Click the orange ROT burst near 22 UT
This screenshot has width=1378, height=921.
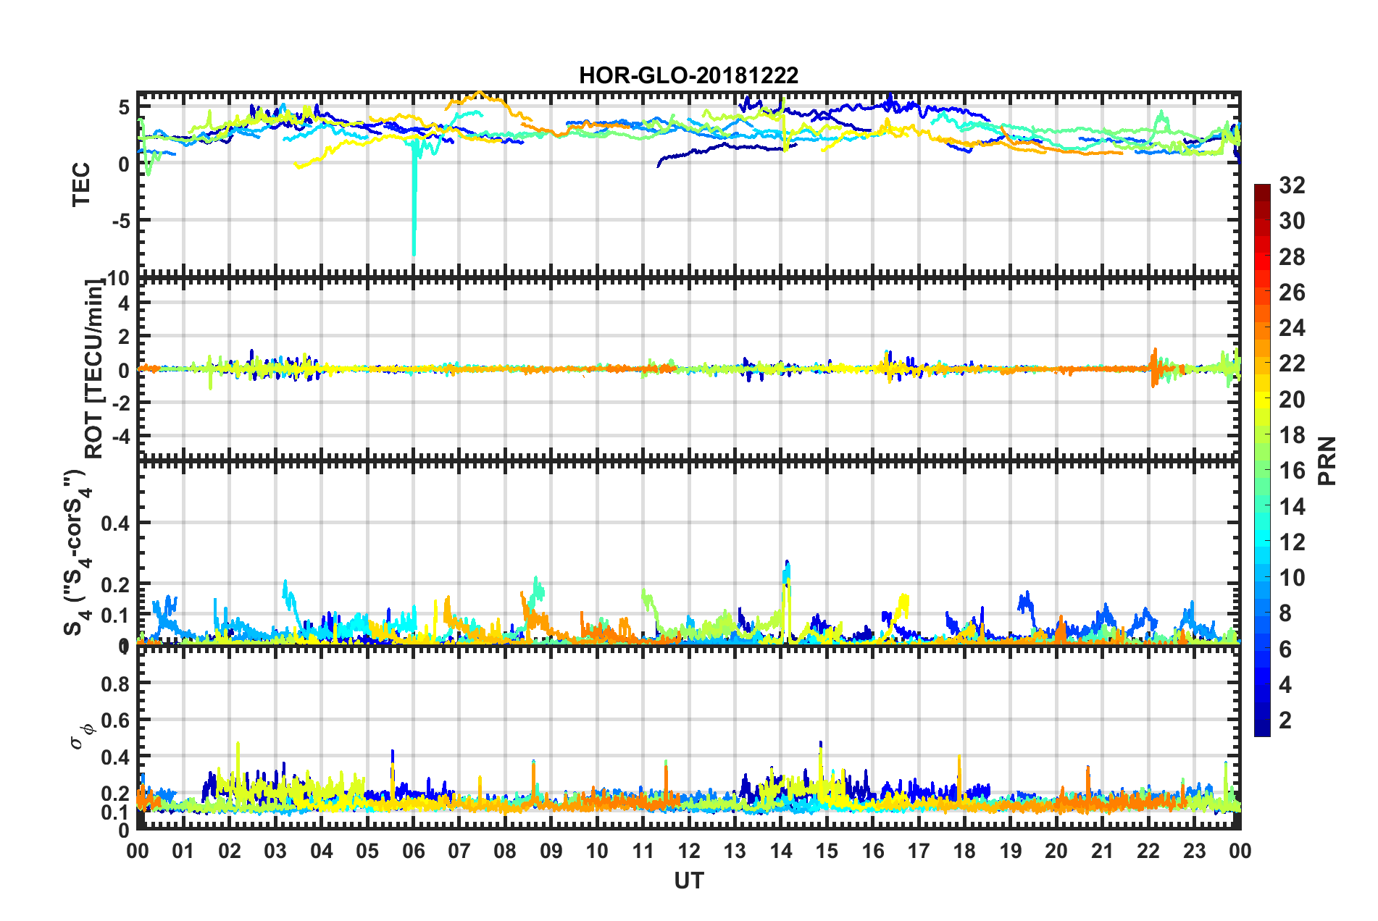pyautogui.click(x=1156, y=368)
